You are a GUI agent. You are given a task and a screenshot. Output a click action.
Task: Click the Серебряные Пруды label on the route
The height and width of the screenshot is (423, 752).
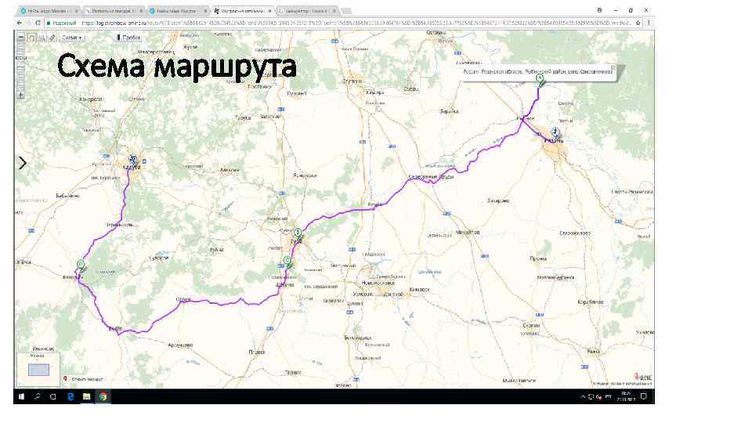(431, 177)
